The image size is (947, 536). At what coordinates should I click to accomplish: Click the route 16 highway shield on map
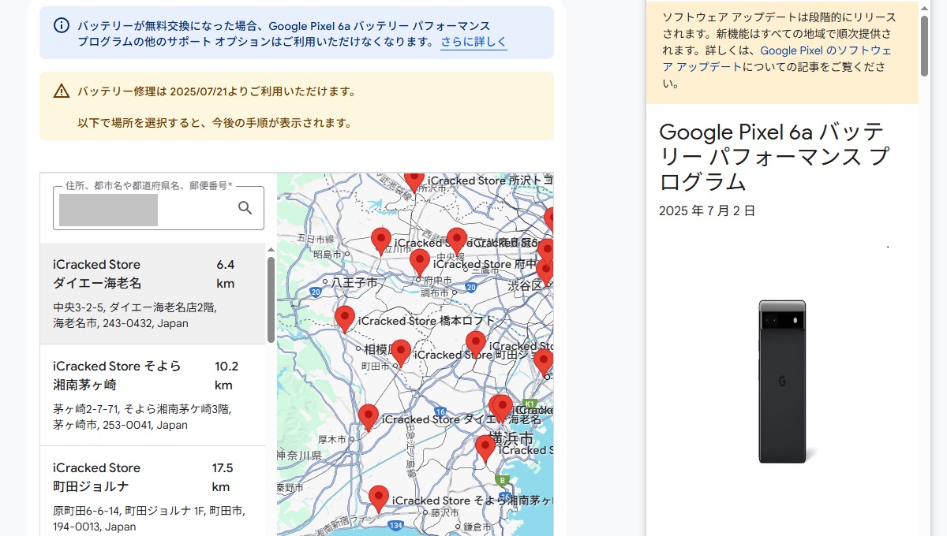point(440,411)
